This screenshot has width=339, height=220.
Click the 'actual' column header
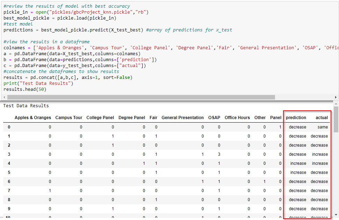(x=322, y=118)
